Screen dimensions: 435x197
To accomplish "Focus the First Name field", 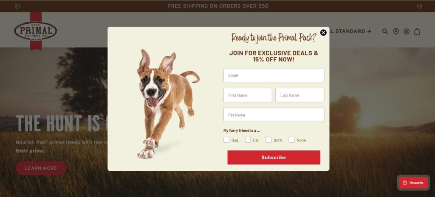I will [x=248, y=95].
